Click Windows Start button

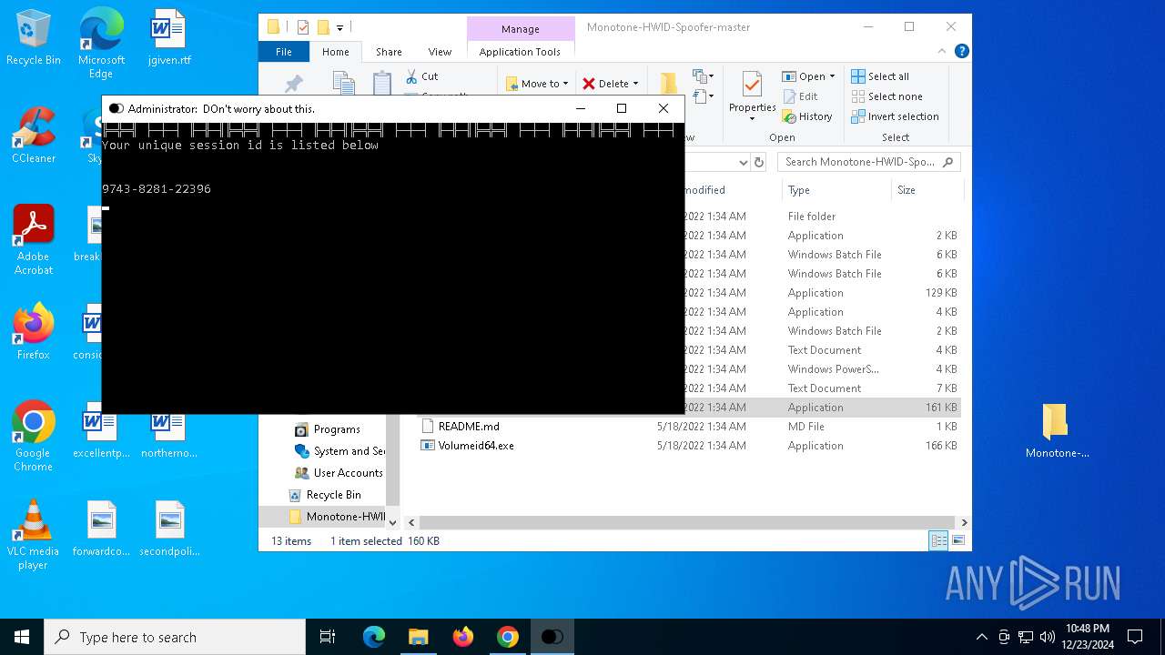pyautogui.click(x=22, y=637)
